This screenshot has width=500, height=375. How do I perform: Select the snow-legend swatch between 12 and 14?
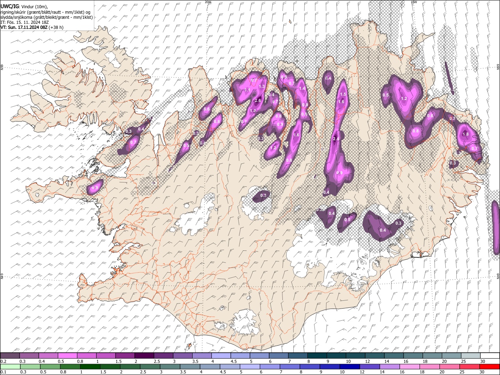[x=374, y=355]
